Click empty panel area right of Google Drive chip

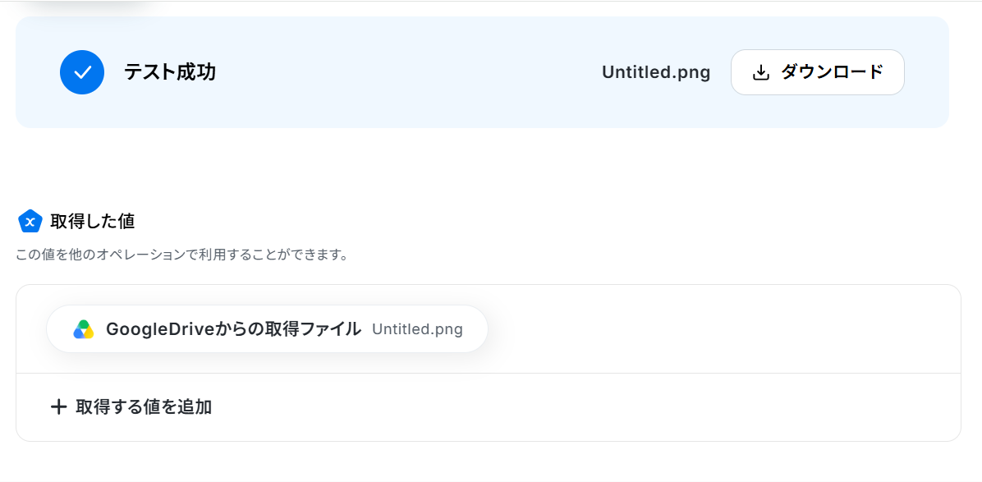(x=720, y=329)
